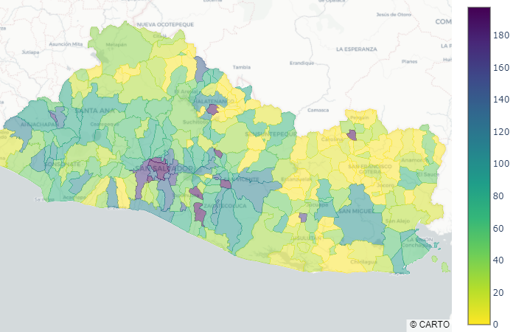Select the SAN SALVADOR map label
516x332 pixels.
point(164,169)
